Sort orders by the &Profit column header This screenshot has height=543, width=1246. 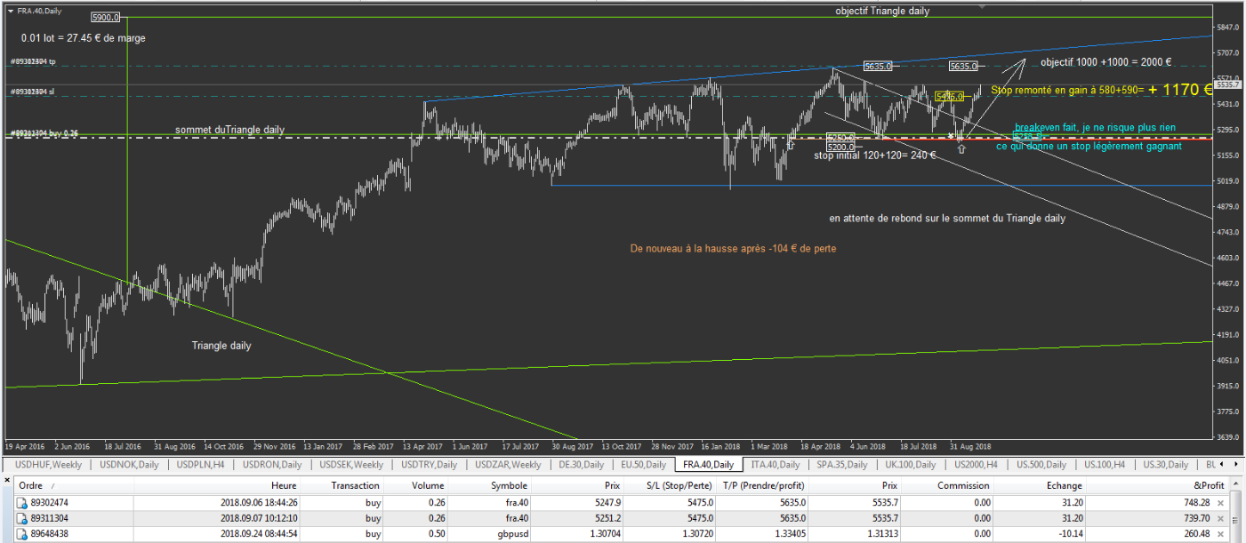(1207, 486)
